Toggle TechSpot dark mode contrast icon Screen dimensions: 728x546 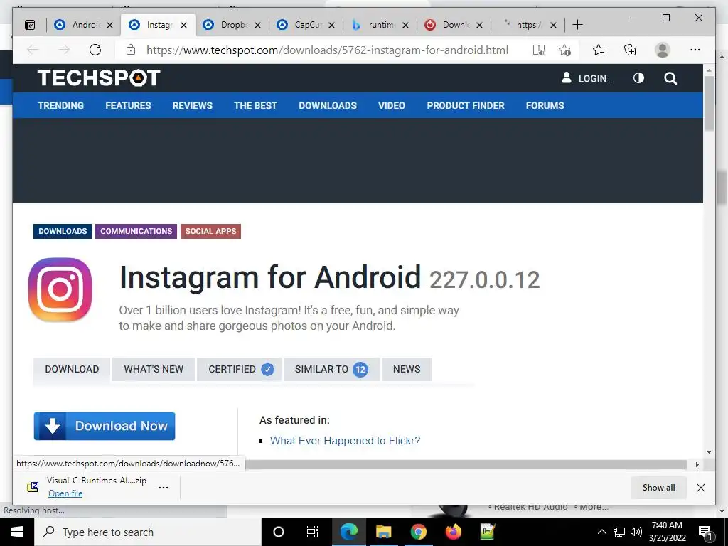pos(639,78)
